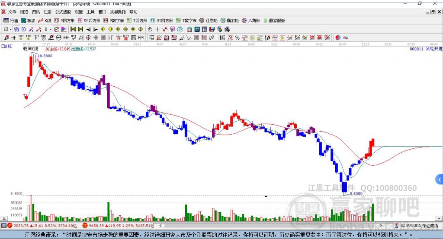
Task: Open the 资讯 menu
Action: pyautogui.click(x=35, y=12)
